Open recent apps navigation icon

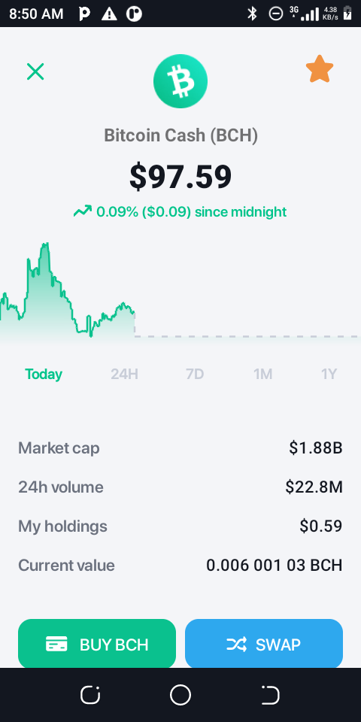(x=90, y=695)
